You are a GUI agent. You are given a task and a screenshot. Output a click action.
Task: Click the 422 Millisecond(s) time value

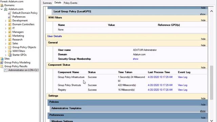127,85
